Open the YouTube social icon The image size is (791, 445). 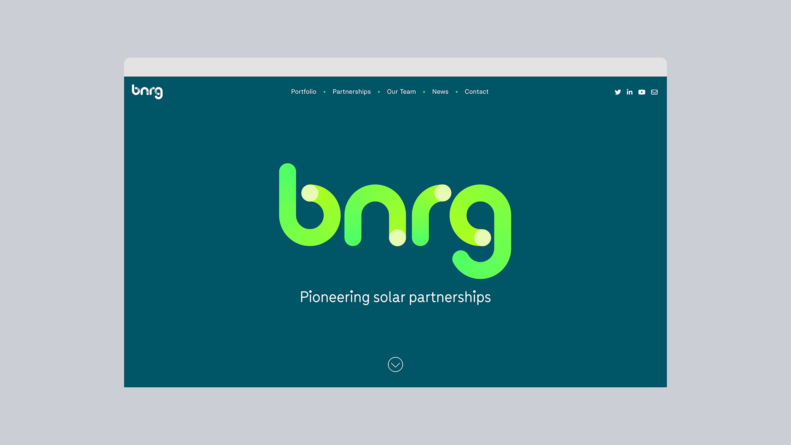pyautogui.click(x=642, y=92)
